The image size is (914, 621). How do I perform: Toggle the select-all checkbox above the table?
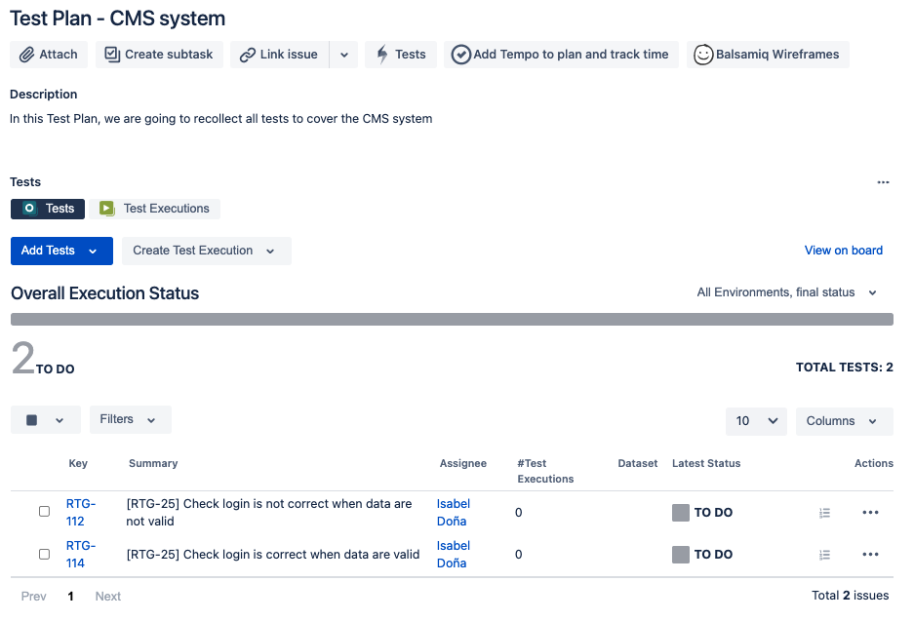pos(31,420)
